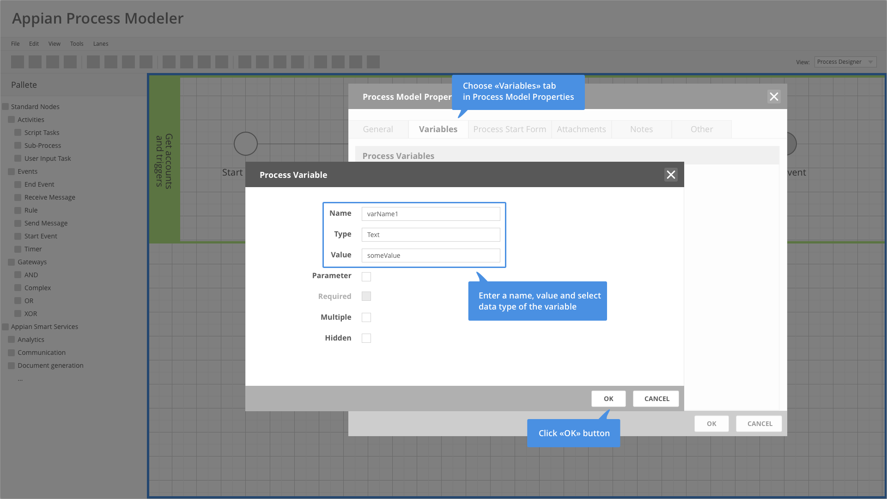Select the XOR gateway icon
This screenshot has width=887, height=499.
(18, 314)
